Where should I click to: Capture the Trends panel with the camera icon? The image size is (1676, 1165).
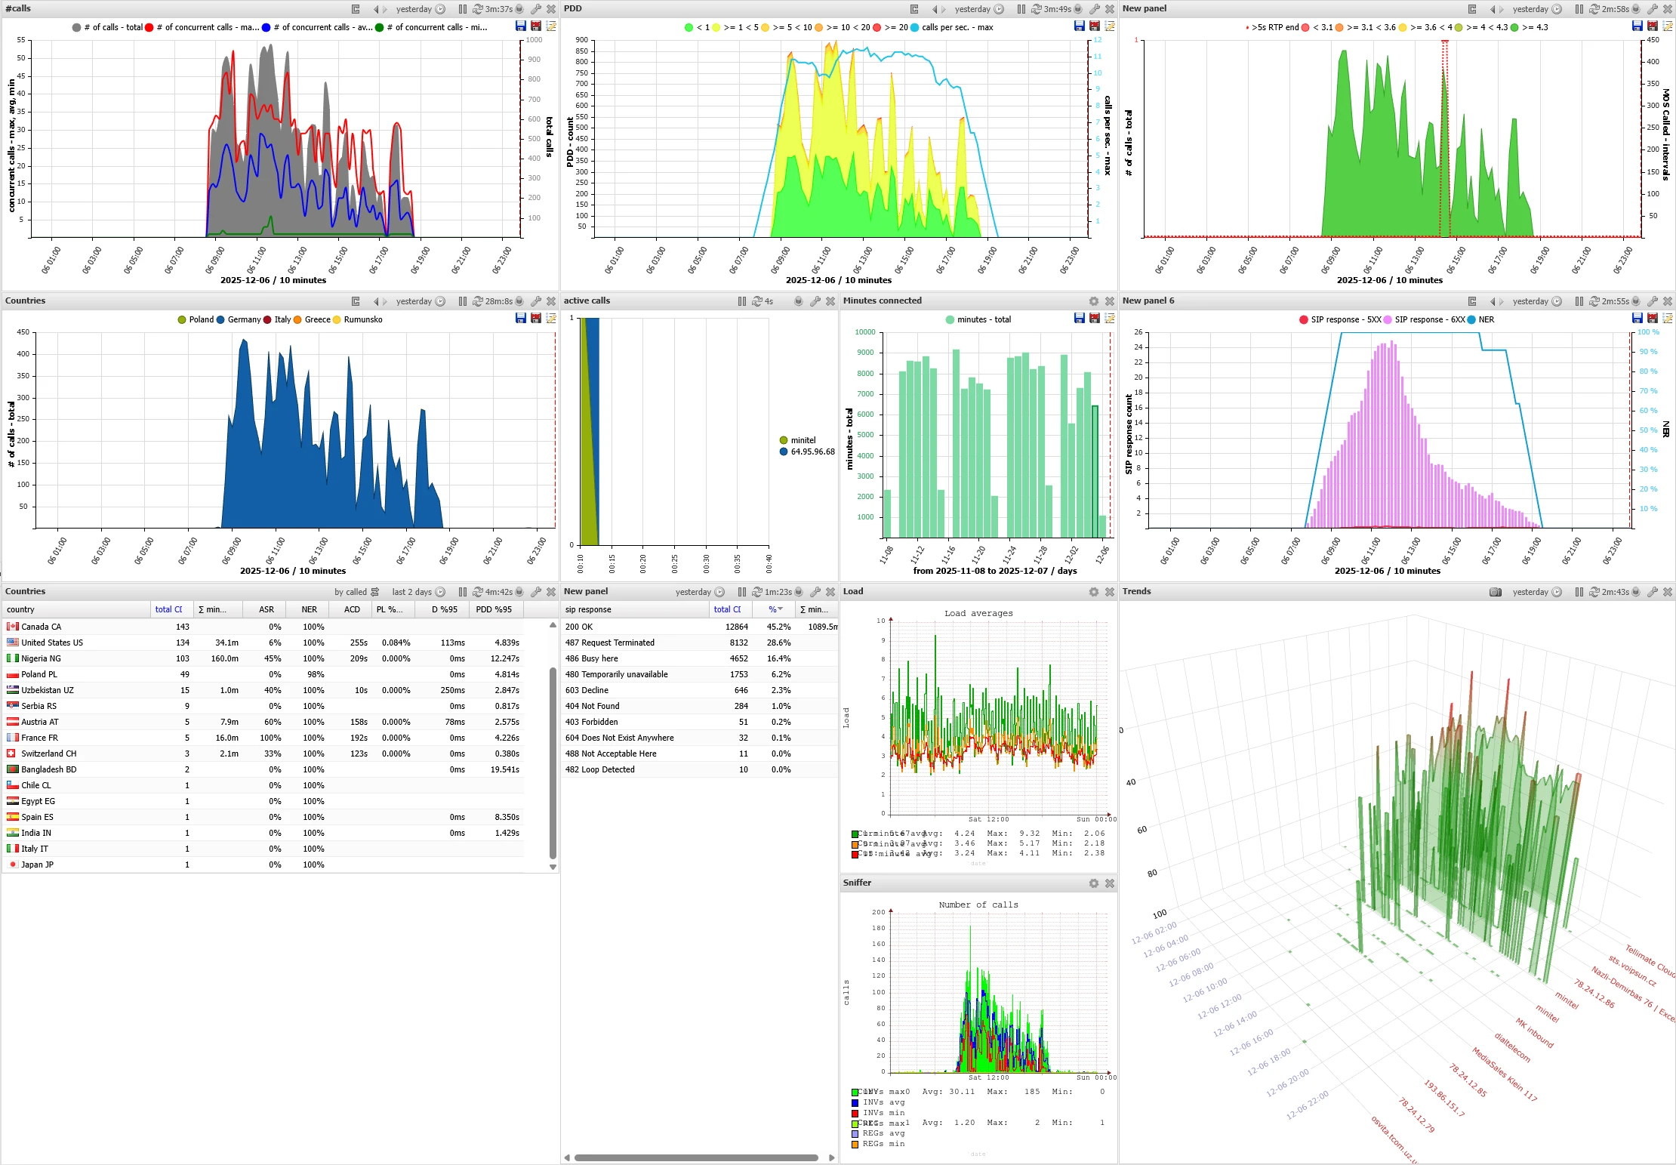pyautogui.click(x=1496, y=592)
